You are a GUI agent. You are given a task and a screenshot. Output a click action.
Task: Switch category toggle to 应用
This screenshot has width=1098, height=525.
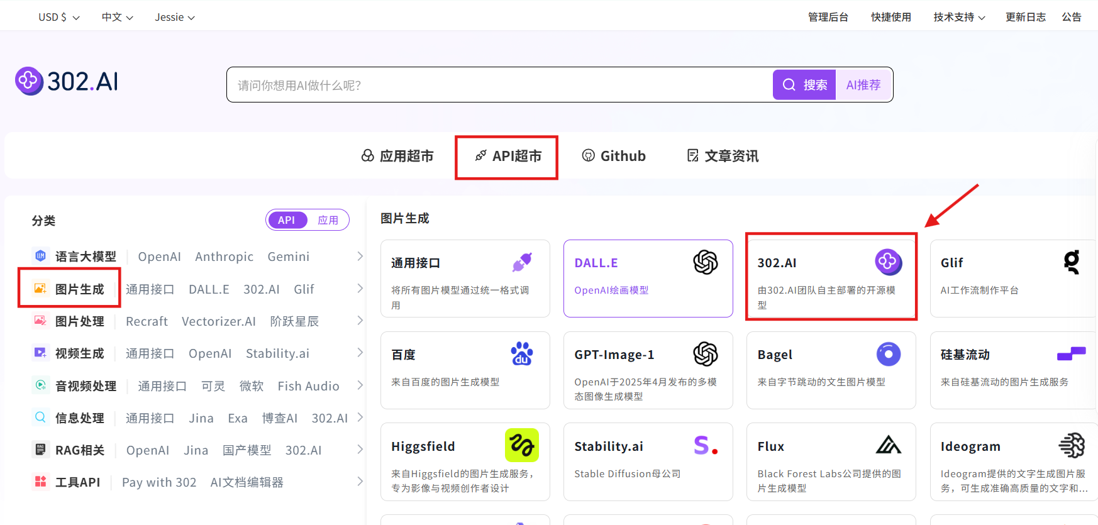point(328,220)
